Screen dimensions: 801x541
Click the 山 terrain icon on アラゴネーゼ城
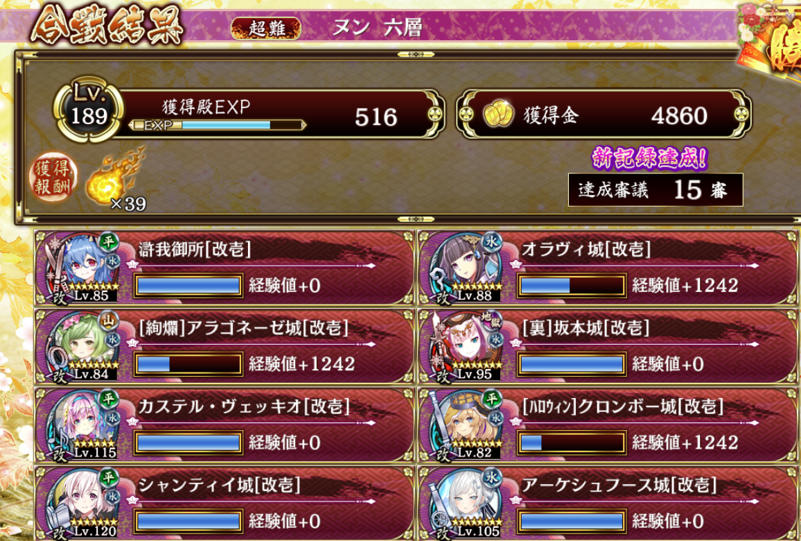108,320
